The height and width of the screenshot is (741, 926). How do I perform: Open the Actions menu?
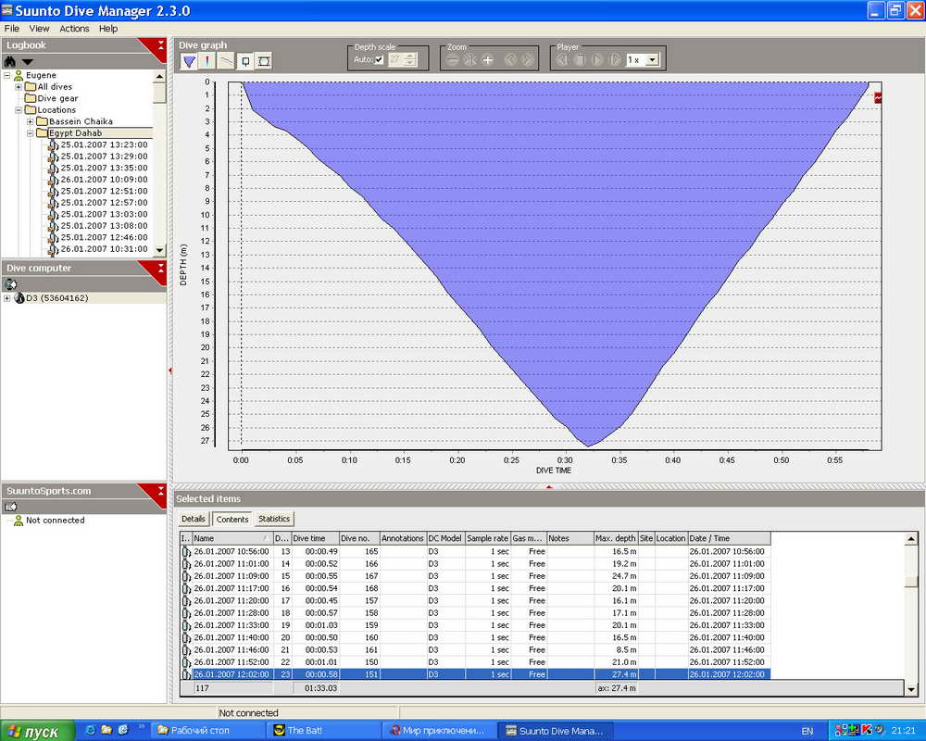tap(74, 29)
